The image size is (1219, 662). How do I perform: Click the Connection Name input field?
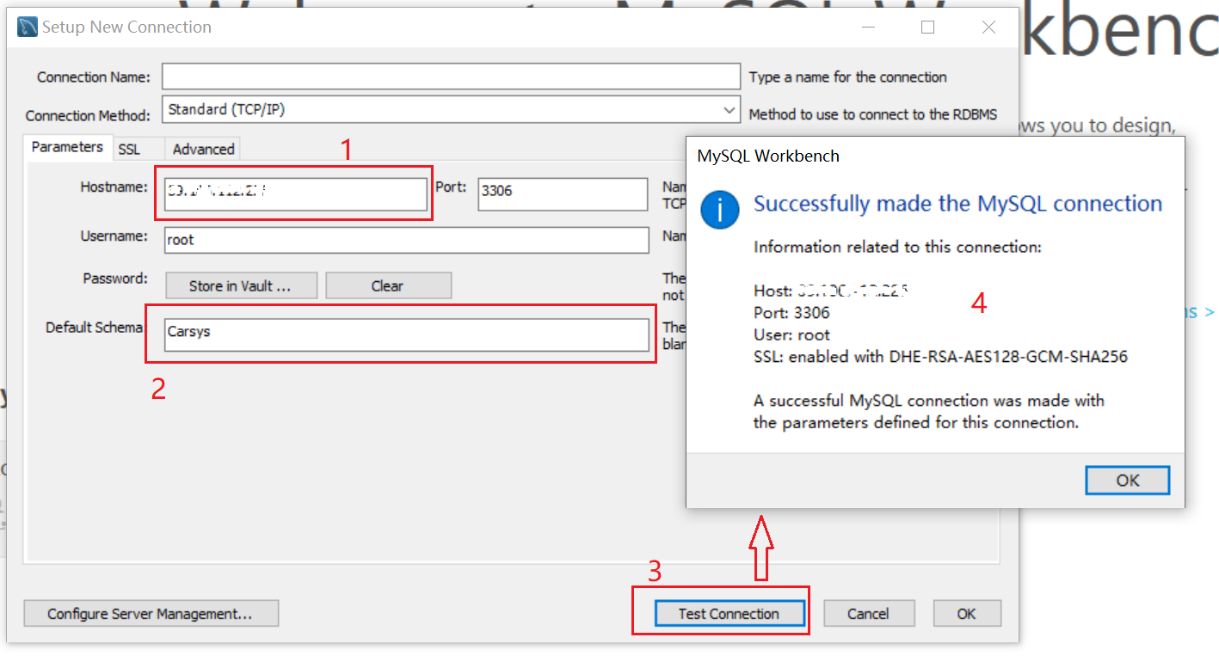coord(451,77)
